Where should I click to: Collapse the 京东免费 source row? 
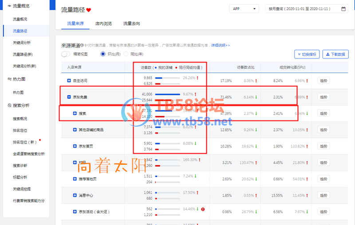click(x=69, y=97)
